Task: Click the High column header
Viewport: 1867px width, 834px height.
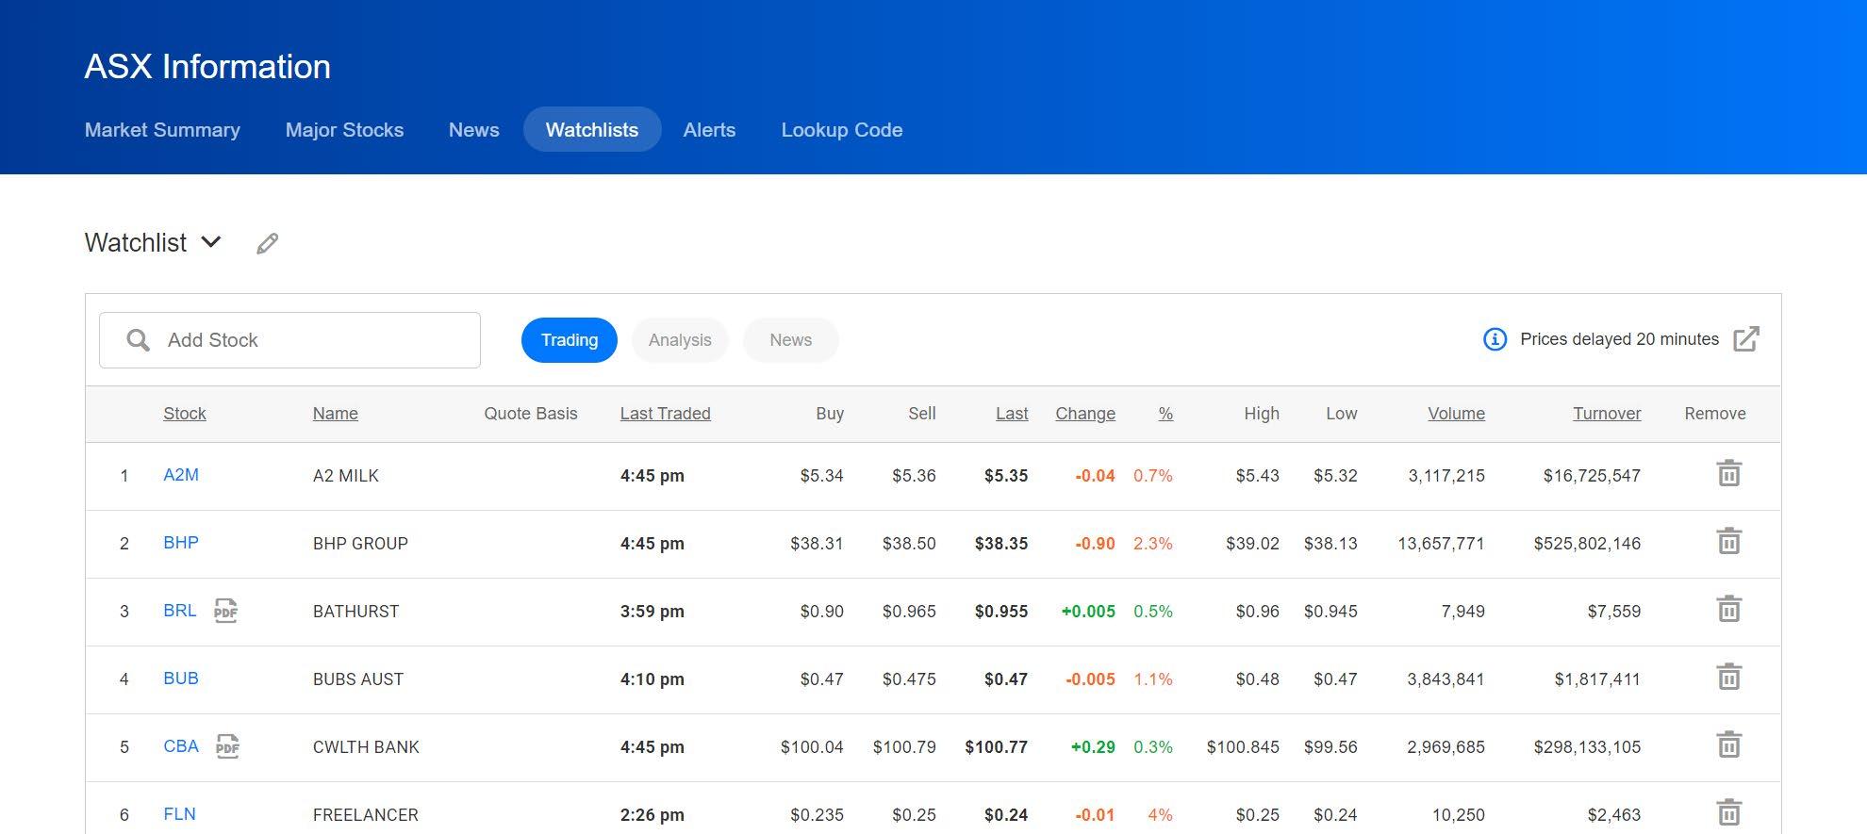Action: (x=1262, y=414)
